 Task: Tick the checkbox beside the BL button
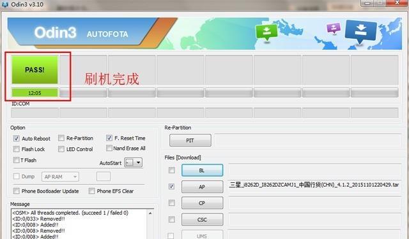tap(172, 170)
